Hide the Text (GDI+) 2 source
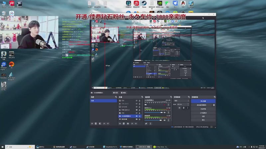The width and height of the screenshot is (266, 149). [x=137, y=110]
